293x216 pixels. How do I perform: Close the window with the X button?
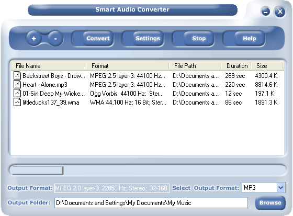coord(280,12)
